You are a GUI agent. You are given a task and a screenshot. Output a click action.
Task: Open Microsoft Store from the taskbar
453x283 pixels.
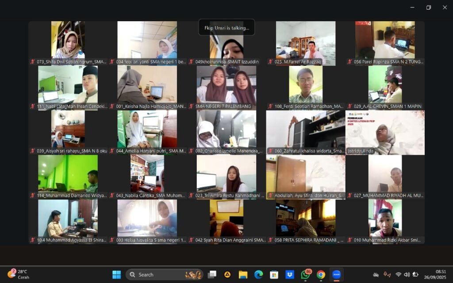pos(274,275)
